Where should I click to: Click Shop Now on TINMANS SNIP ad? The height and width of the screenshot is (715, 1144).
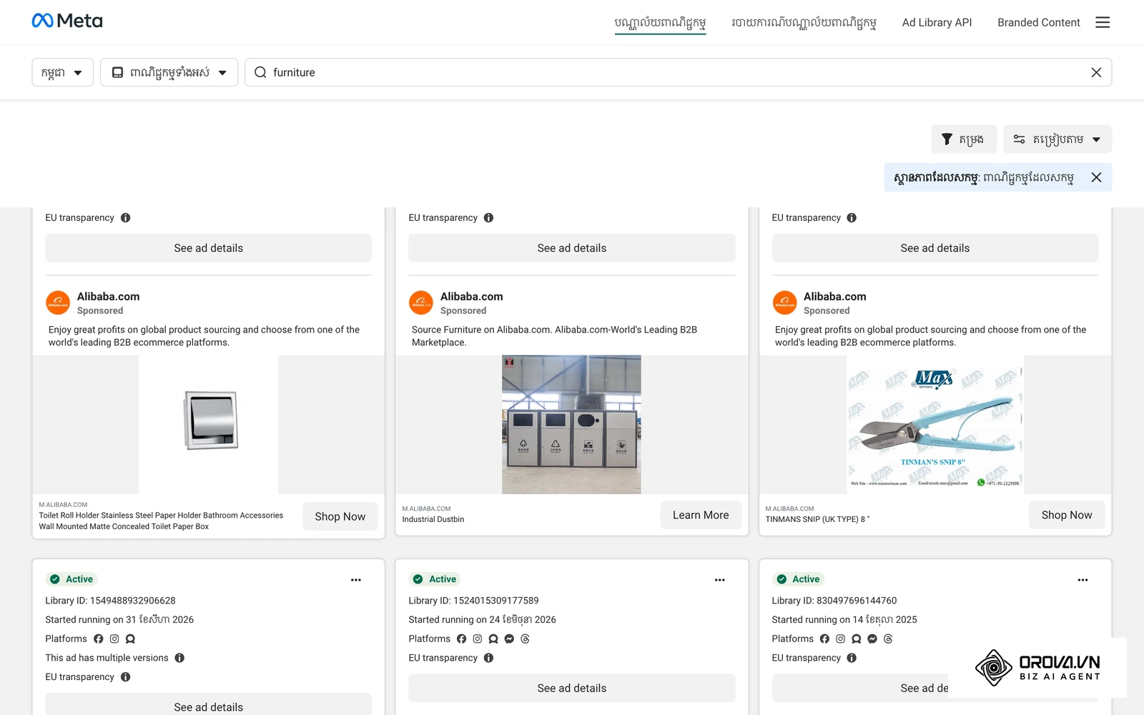click(1066, 515)
